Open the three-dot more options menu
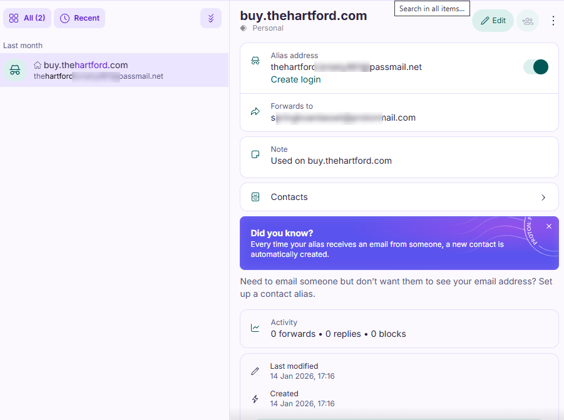Image resolution: width=564 pixels, height=420 pixels. [553, 21]
